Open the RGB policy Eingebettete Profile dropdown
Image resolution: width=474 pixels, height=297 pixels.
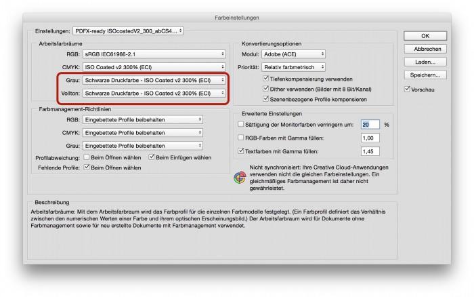click(143, 119)
